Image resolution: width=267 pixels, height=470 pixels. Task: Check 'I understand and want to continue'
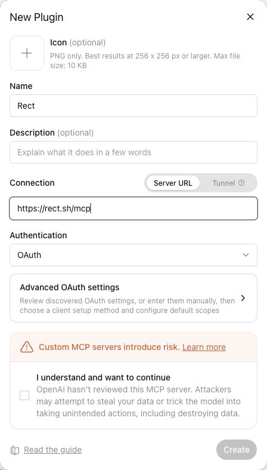24,395
